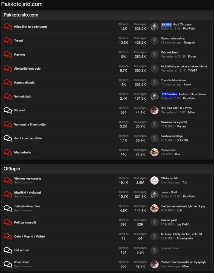Click the Ilmoitukset forum status icon

(x=8, y=264)
